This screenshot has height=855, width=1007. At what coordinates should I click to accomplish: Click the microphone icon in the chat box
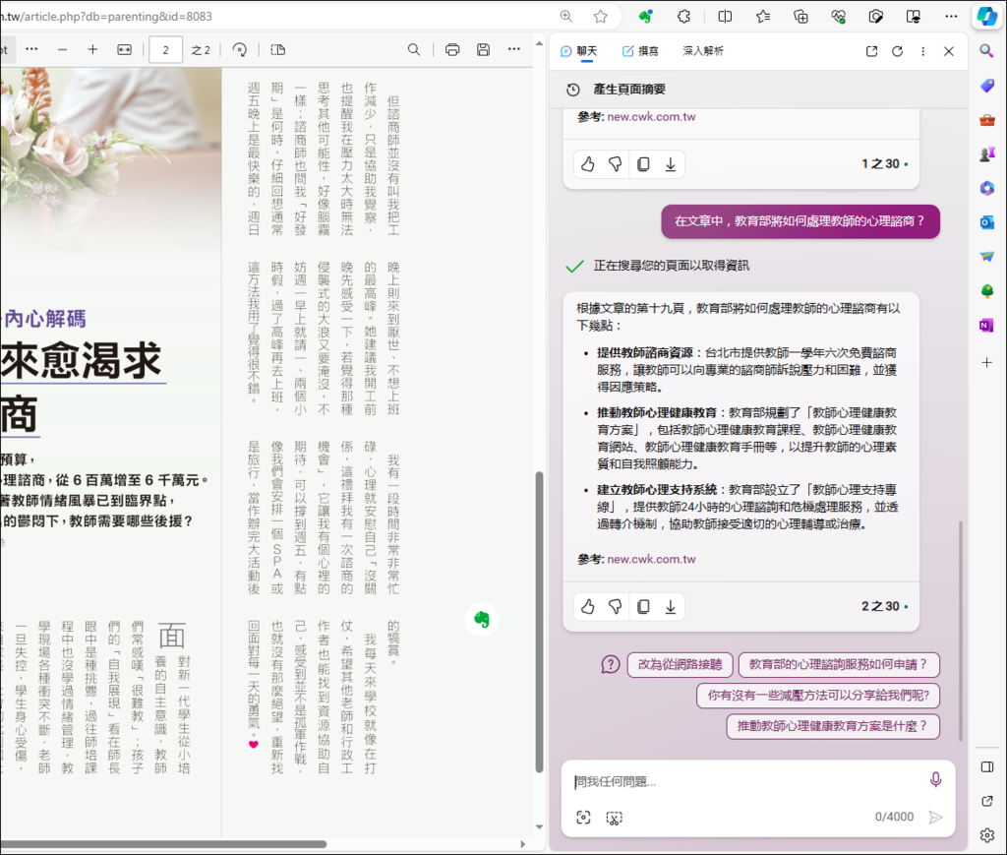click(935, 779)
